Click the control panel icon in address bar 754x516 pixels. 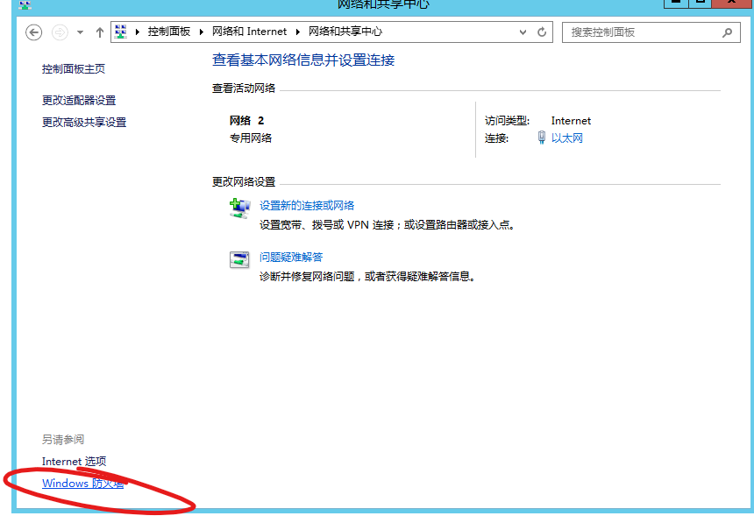121,32
